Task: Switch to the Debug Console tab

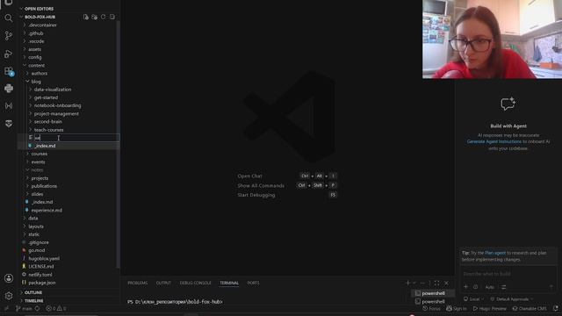Action: [195, 283]
